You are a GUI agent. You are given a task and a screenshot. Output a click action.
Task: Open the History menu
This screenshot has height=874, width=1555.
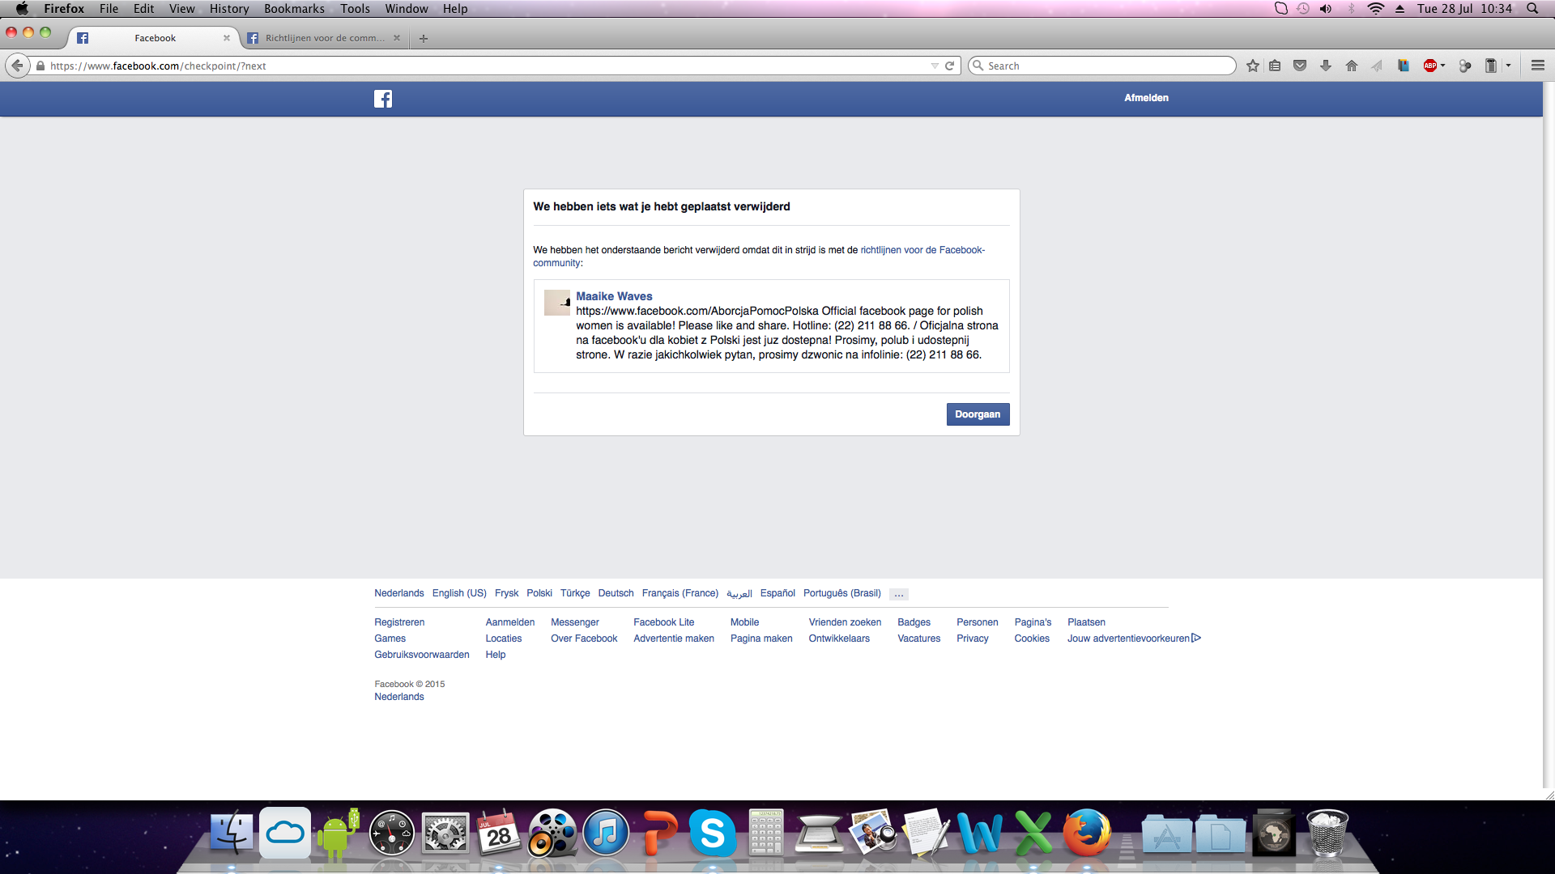[229, 9]
